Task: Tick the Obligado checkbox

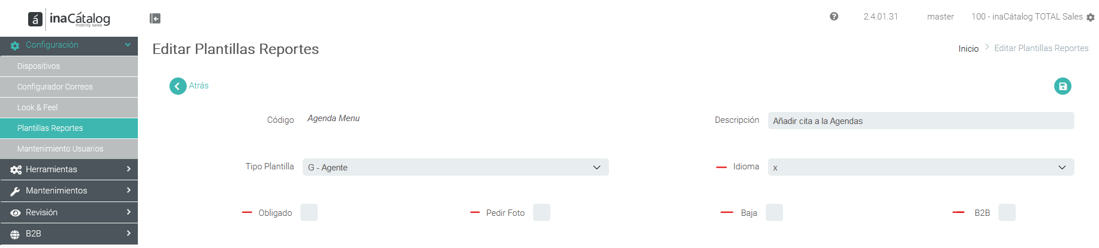Action: click(x=309, y=212)
